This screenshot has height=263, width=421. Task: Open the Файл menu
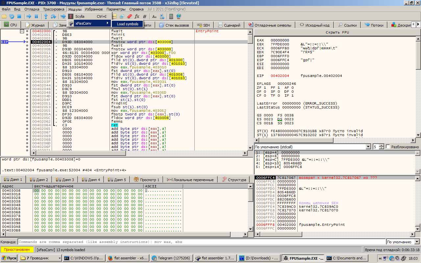6,9
